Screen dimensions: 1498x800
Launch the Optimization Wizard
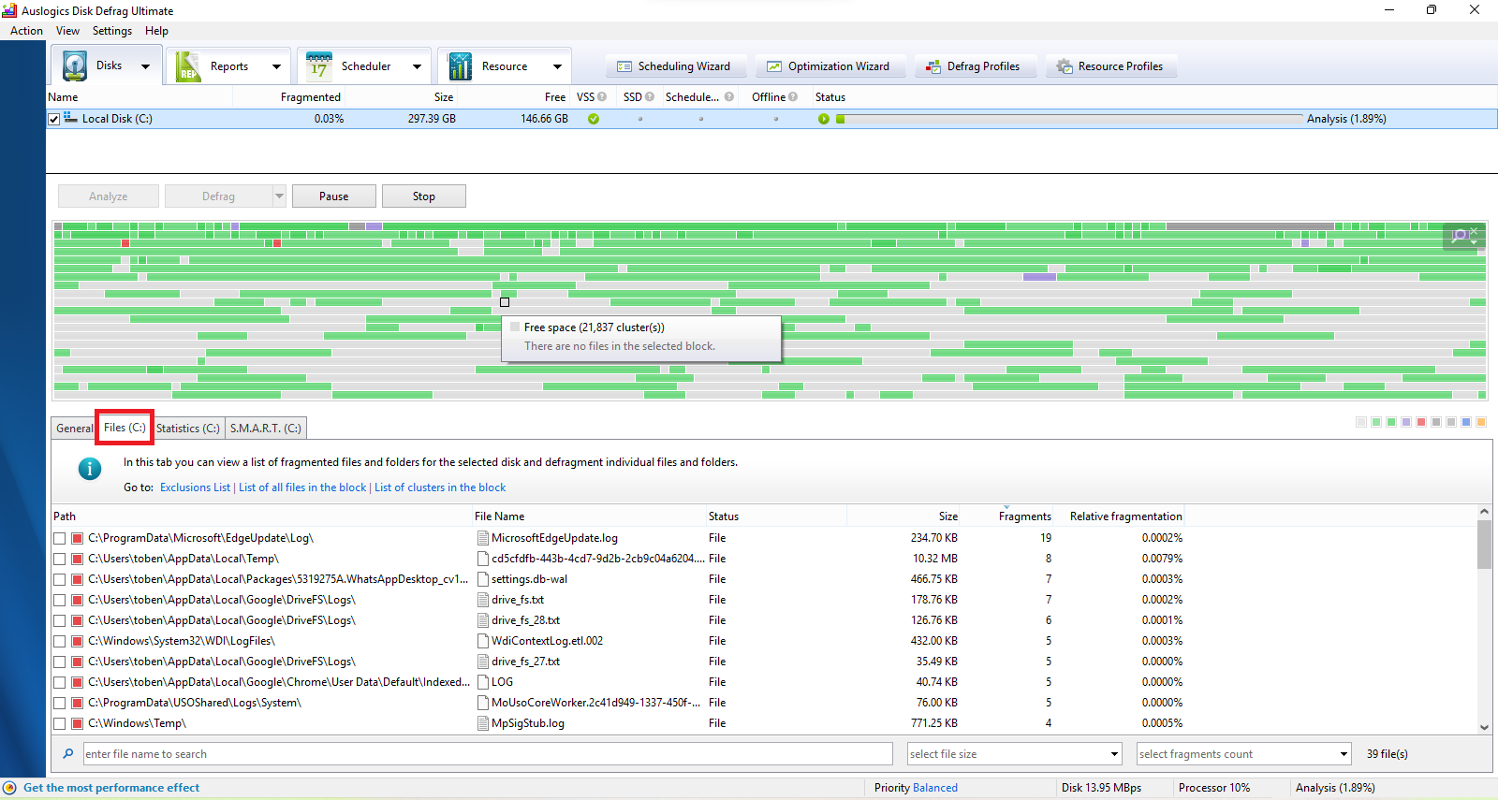click(x=829, y=66)
